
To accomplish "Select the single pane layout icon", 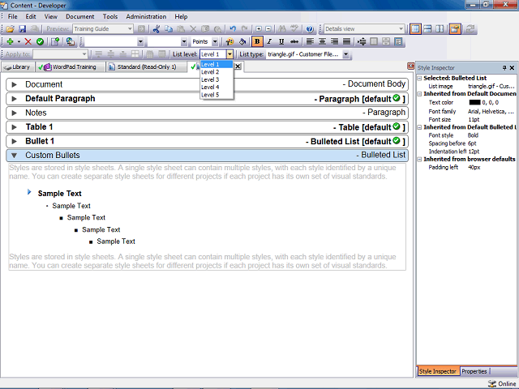I will (x=415, y=29).
